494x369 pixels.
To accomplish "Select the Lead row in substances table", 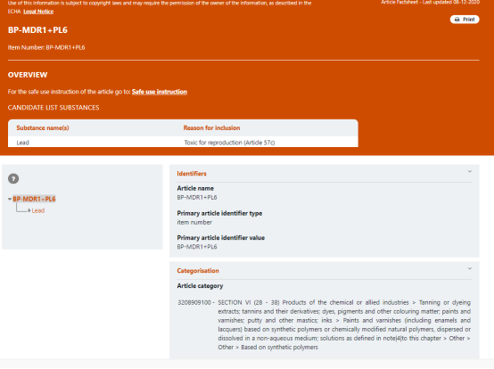I will [x=183, y=143].
